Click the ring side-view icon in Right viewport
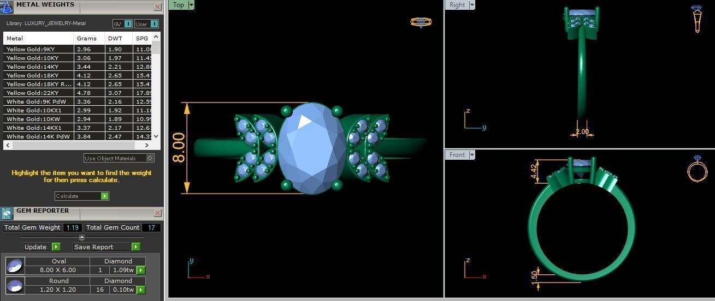The width and height of the screenshot is (715, 301). click(x=697, y=19)
